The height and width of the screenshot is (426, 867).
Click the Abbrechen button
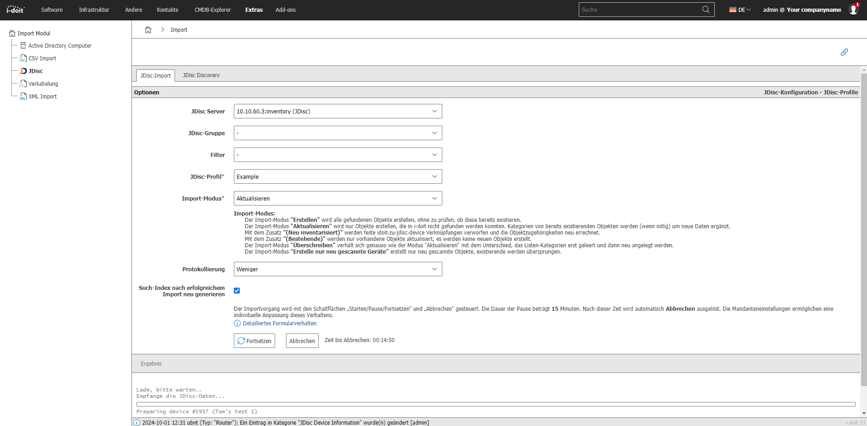point(302,341)
